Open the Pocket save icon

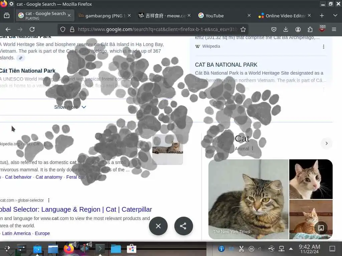pyautogui.click(x=274, y=29)
